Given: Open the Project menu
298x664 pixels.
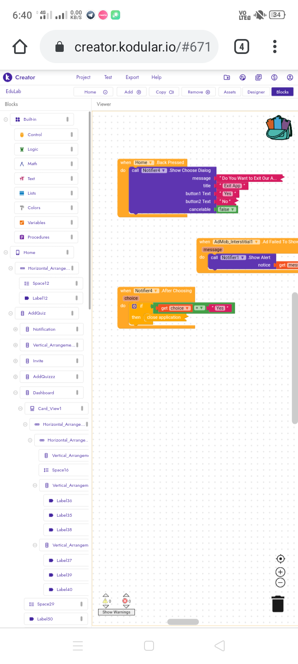Looking at the screenshot, I should [x=83, y=77].
